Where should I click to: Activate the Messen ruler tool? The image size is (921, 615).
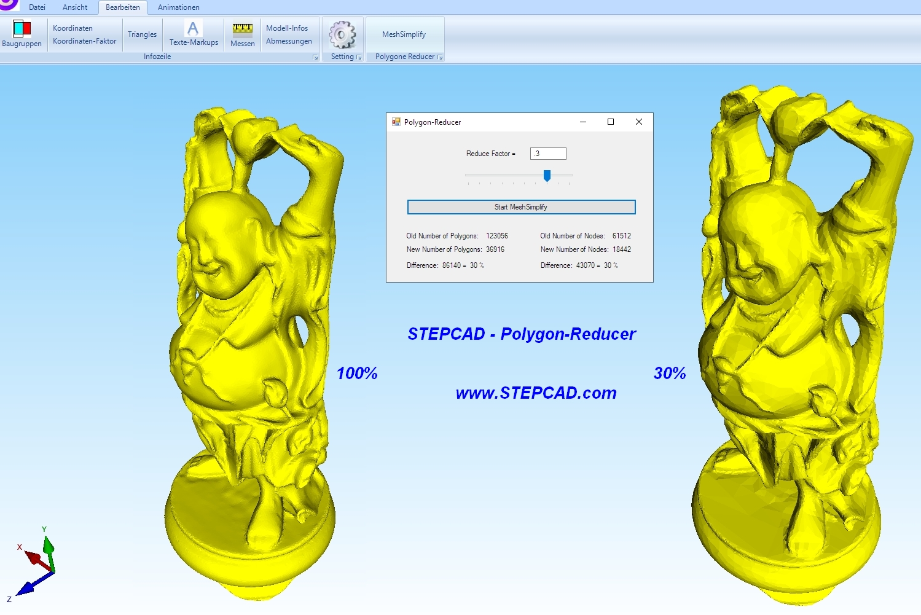coord(242,29)
